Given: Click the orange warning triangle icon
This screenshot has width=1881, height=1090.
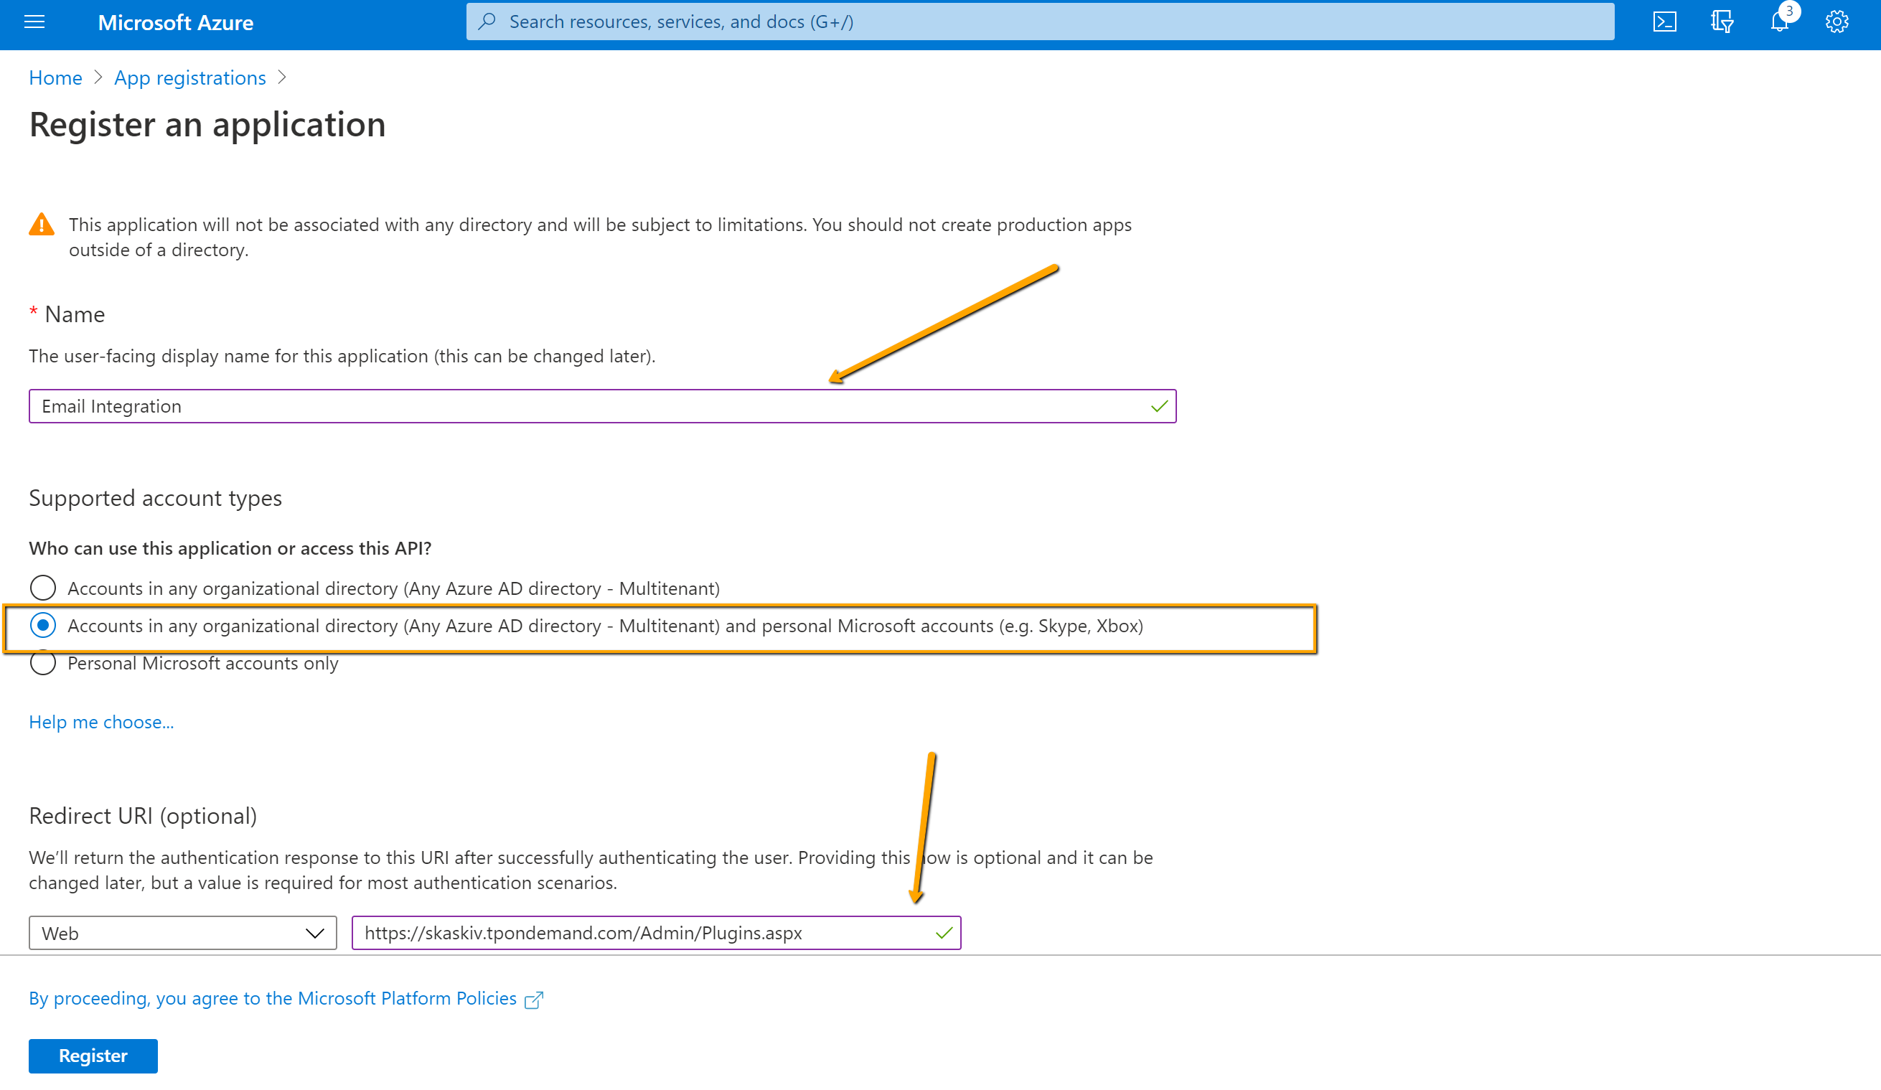Looking at the screenshot, I should (42, 224).
